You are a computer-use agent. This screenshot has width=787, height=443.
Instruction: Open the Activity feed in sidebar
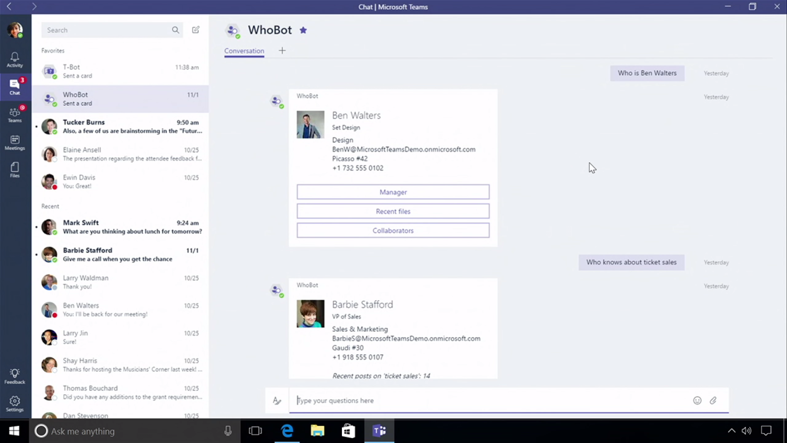click(15, 60)
